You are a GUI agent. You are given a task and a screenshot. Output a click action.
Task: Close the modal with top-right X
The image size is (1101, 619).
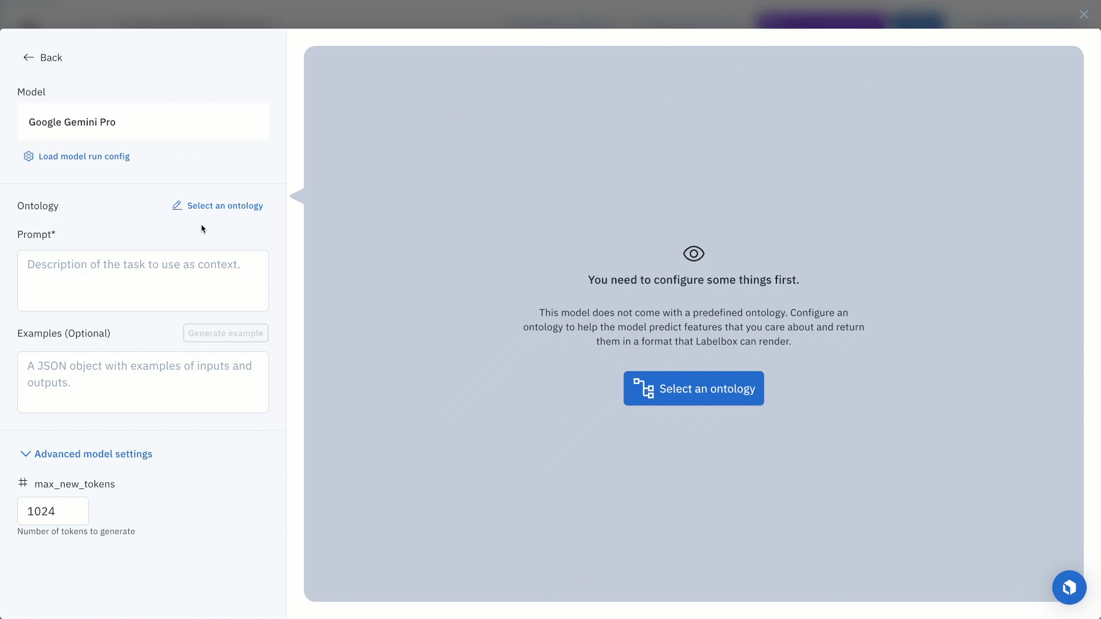[x=1083, y=14]
